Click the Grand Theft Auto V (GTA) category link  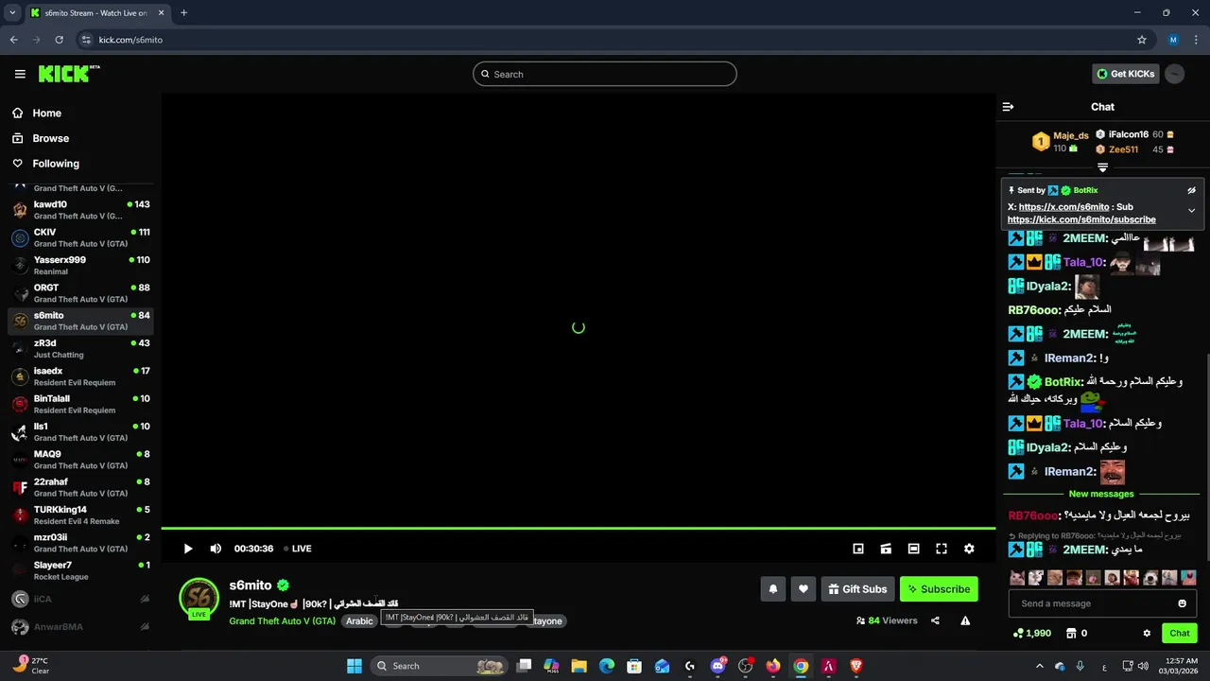pos(282,621)
